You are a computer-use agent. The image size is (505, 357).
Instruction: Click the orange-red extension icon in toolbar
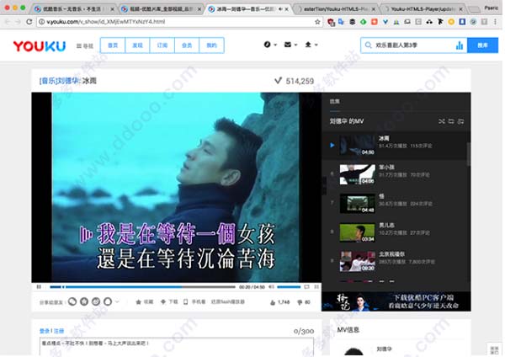pos(375,22)
